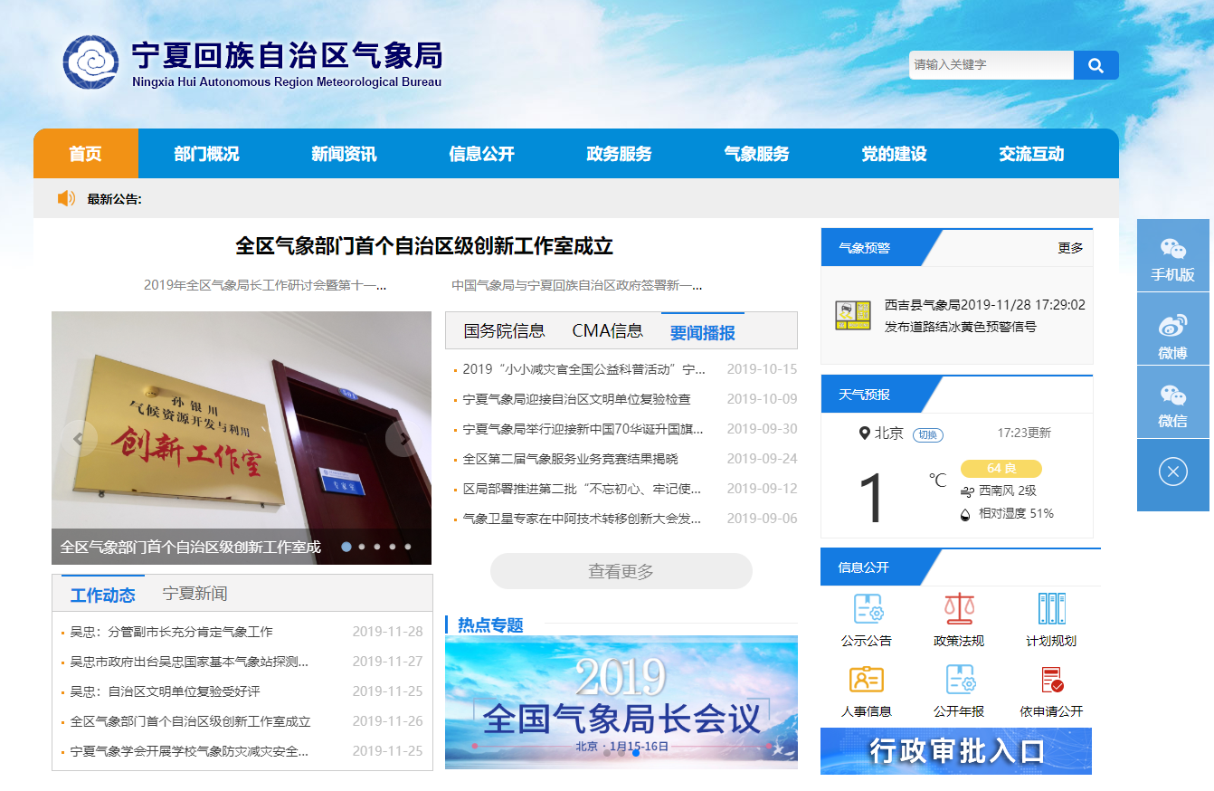Show next carousel slide with right arrow

tap(403, 439)
